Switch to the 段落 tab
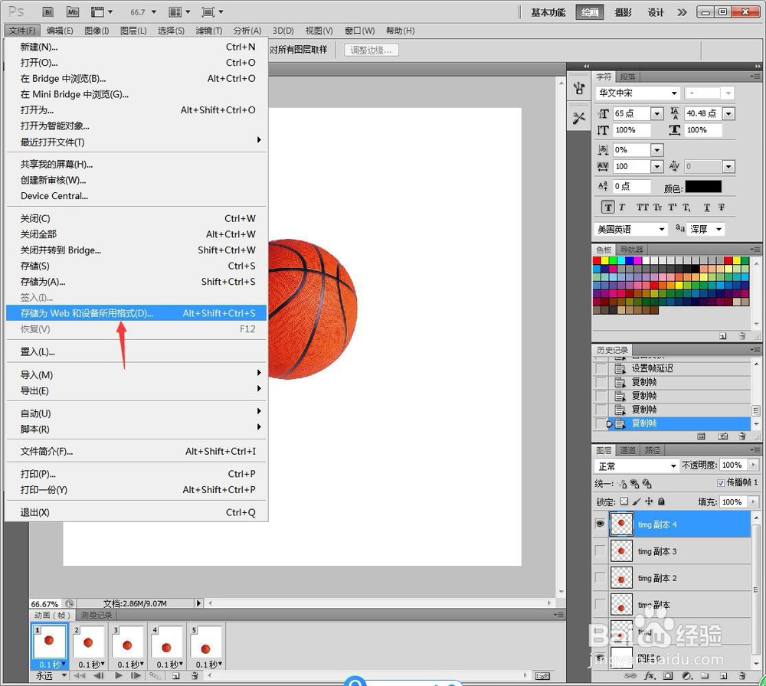The width and height of the screenshot is (766, 686). 628,77
